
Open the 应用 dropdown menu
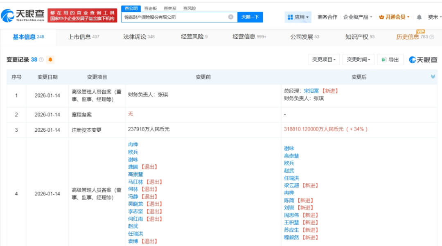(298, 17)
